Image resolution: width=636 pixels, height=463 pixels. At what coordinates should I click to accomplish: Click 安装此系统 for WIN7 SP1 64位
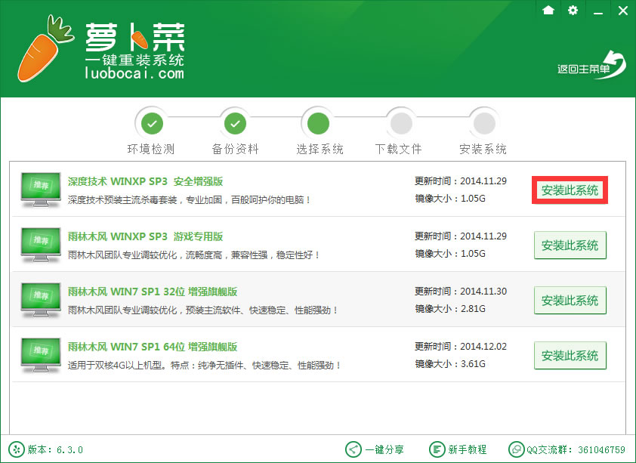(x=570, y=355)
